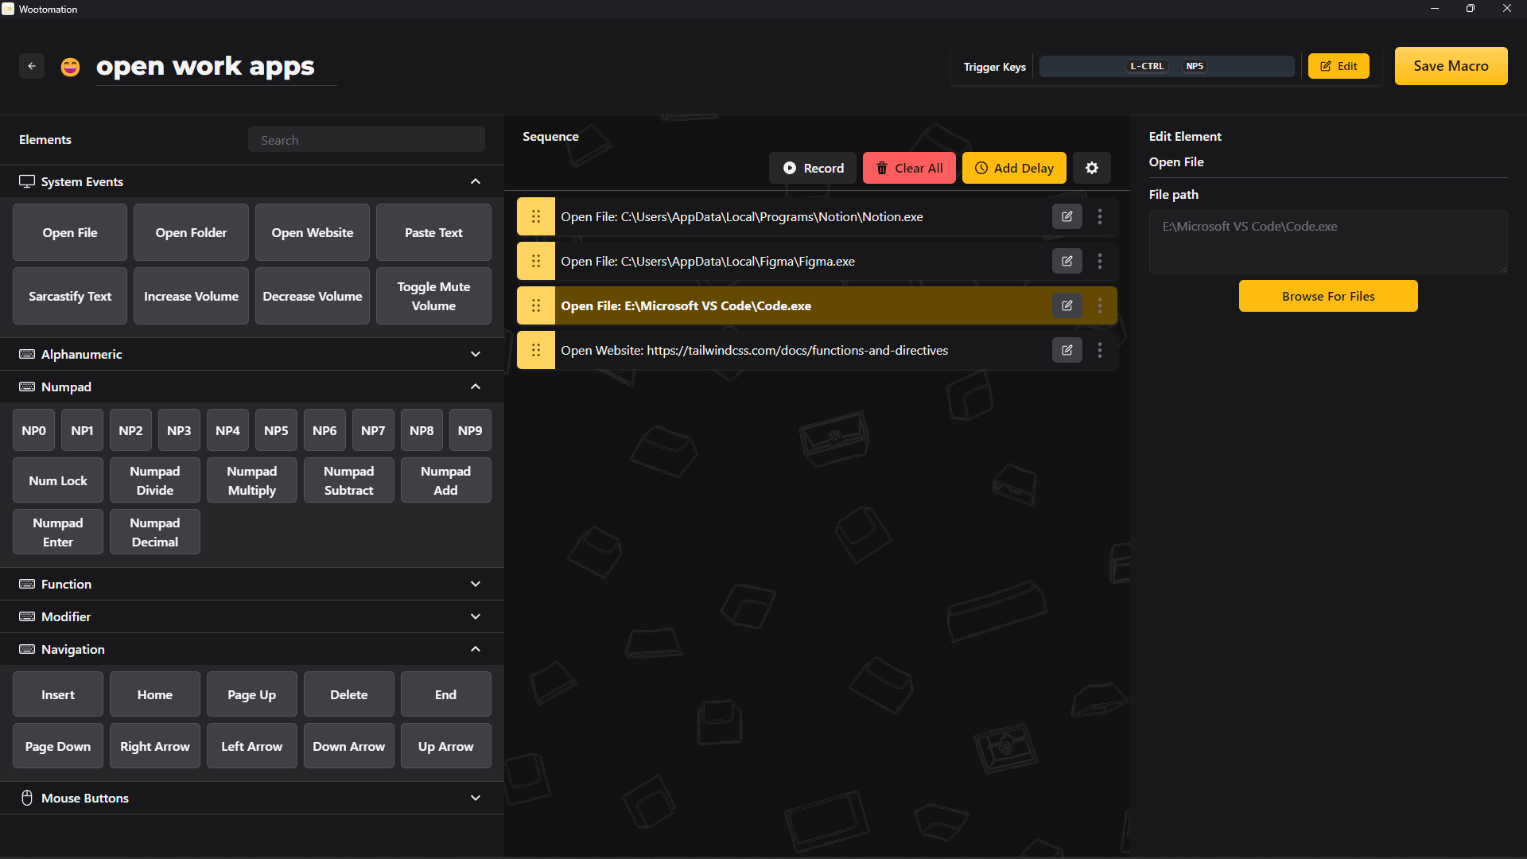Open three-dot menu for Open Website row
The width and height of the screenshot is (1527, 859).
pyautogui.click(x=1100, y=350)
